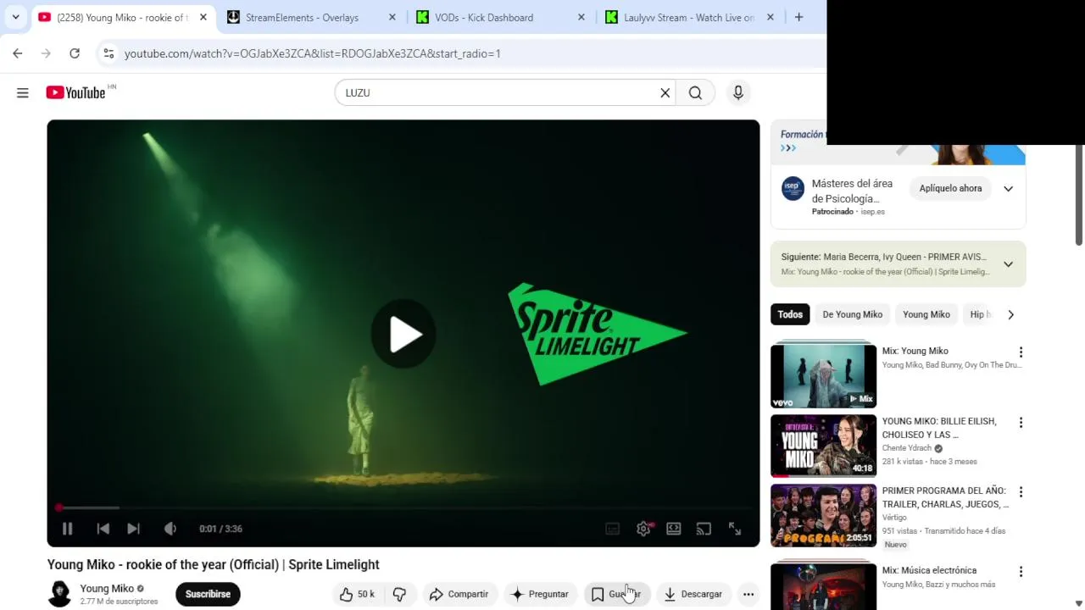Viewport: 1085px width, 610px height.
Task: Skip to the previous video in the playlist
Action: pyautogui.click(x=103, y=529)
